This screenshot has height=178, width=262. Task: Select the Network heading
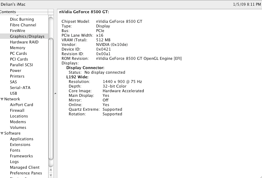tap(12, 99)
